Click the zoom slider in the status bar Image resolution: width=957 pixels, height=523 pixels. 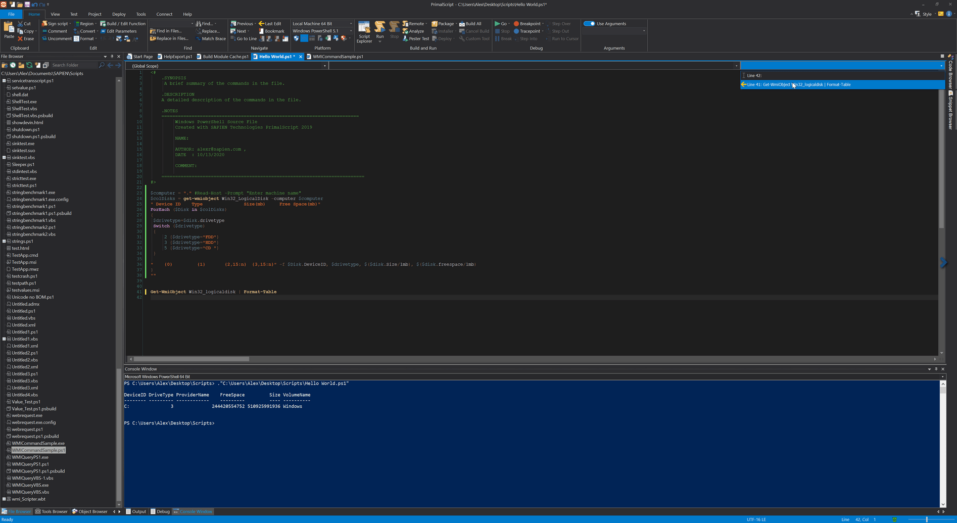coord(927,519)
